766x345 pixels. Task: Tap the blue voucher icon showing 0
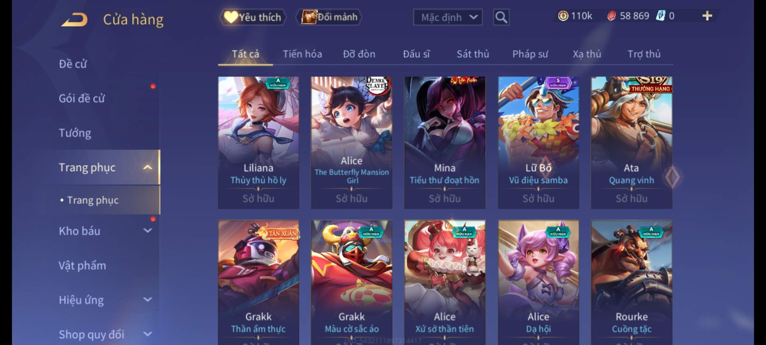(x=660, y=16)
